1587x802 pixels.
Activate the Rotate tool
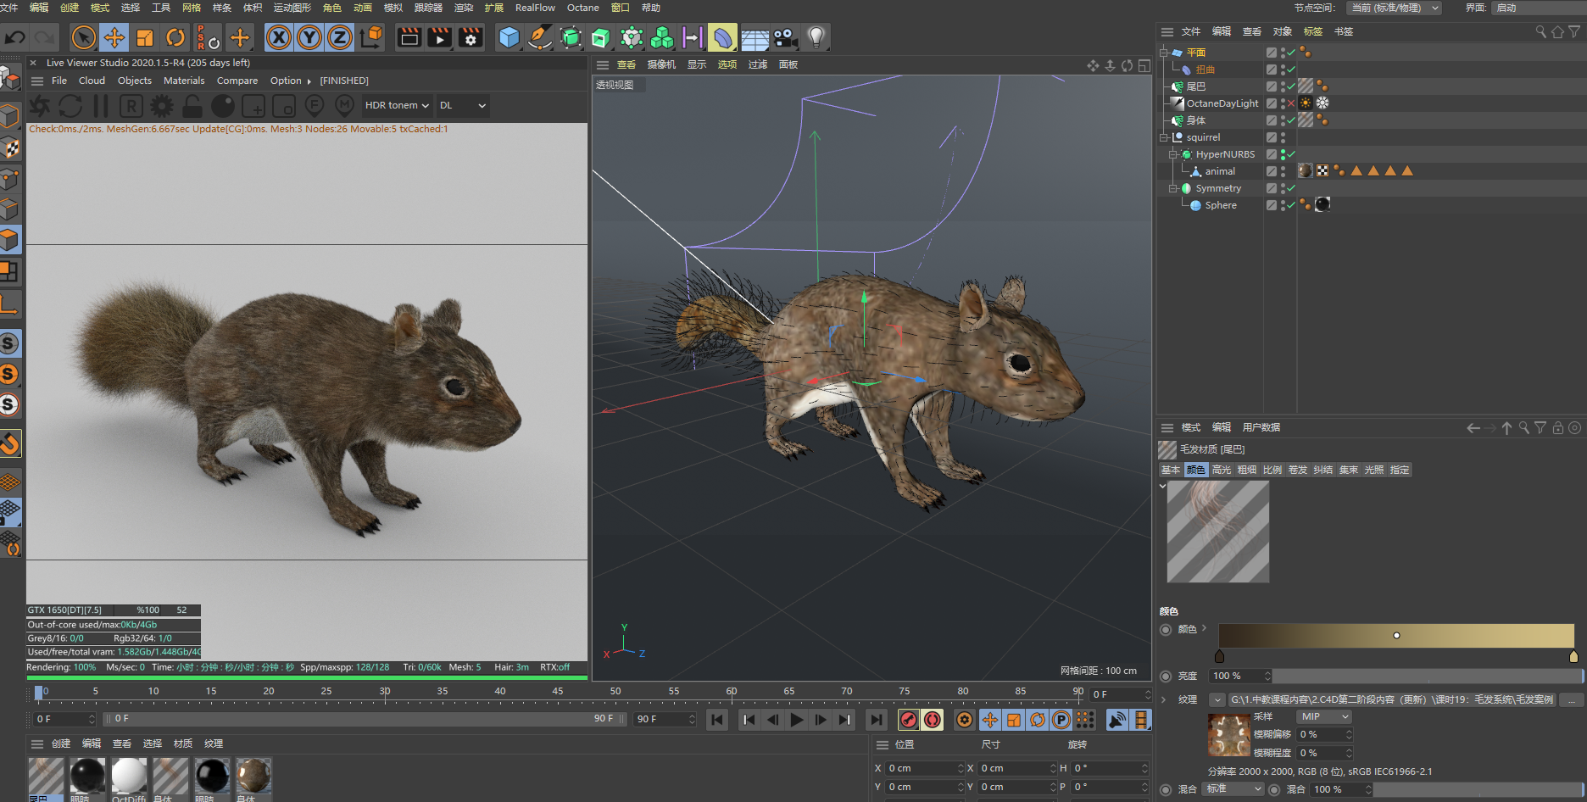[175, 37]
